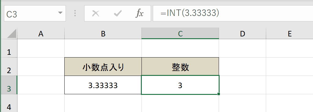Select cell containing 3.33333
This screenshot has width=313, height=112.
(x=103, y=85)
